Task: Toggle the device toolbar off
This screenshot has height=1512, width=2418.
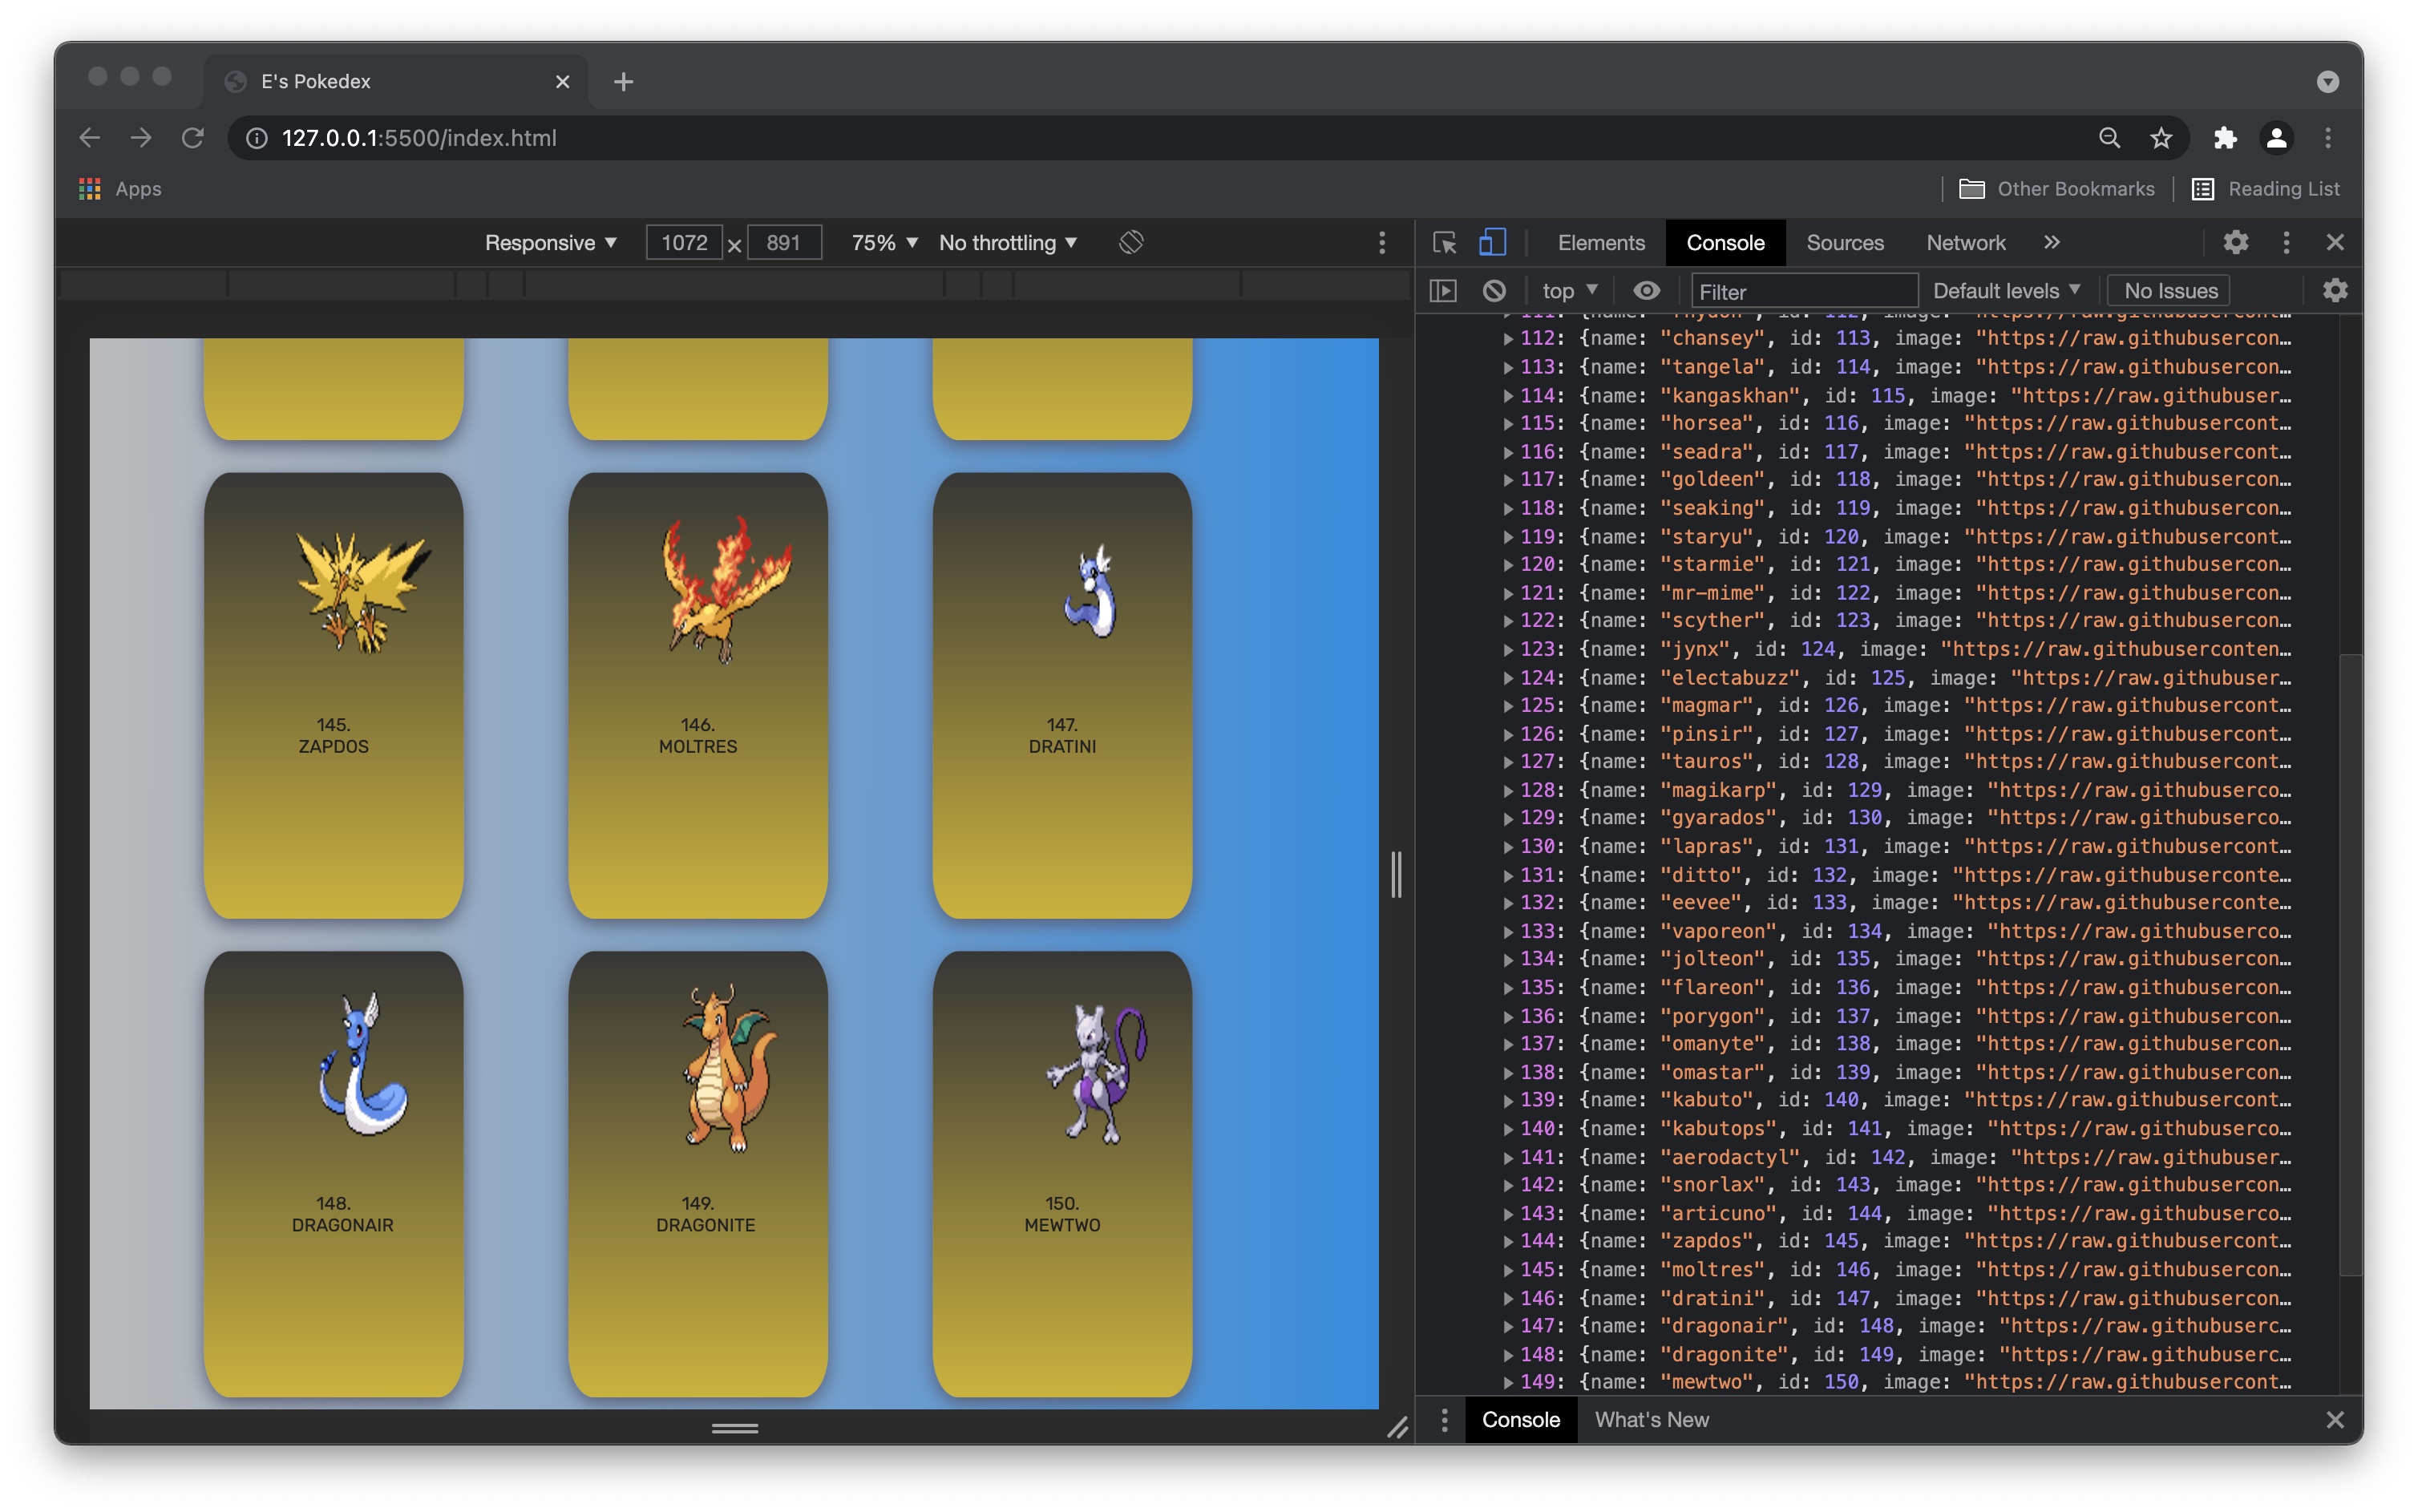Action: click(1491, 242)
